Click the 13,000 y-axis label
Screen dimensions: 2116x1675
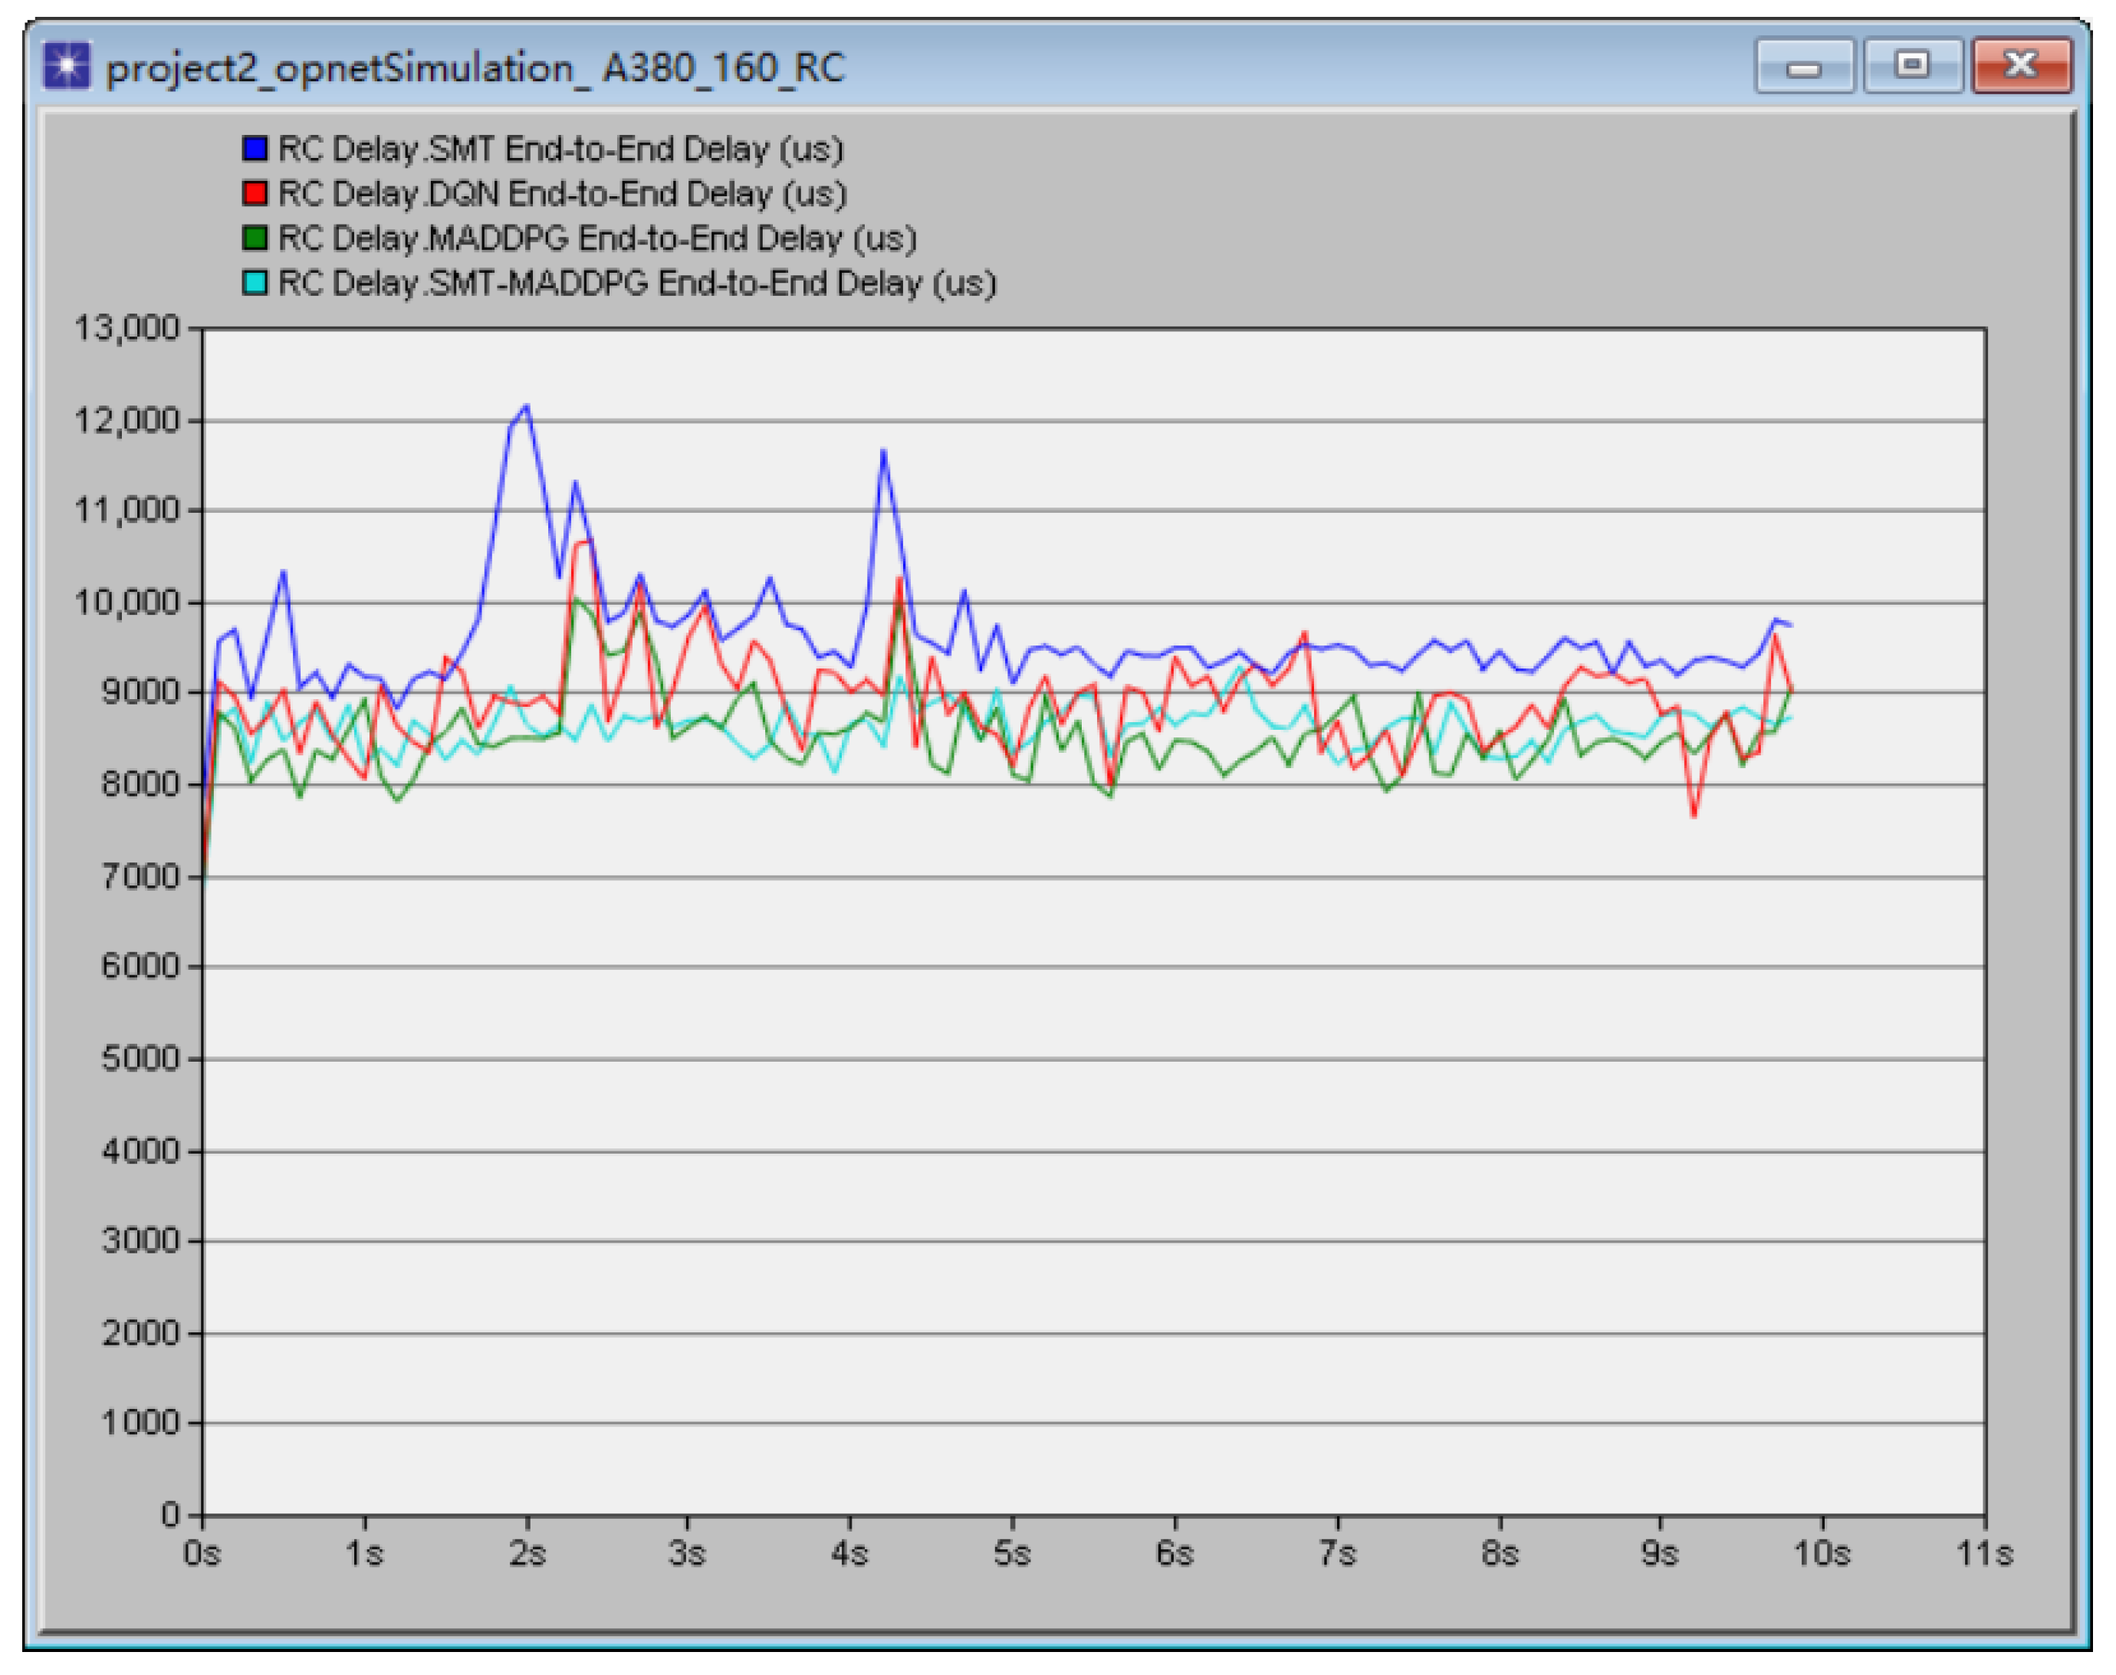tap(127, 327)
